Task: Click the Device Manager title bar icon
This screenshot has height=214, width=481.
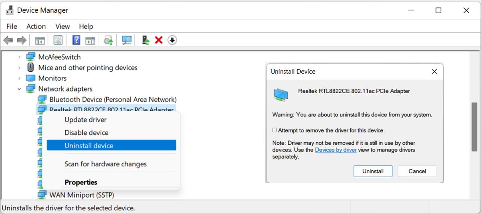Action: coord(10,10)
